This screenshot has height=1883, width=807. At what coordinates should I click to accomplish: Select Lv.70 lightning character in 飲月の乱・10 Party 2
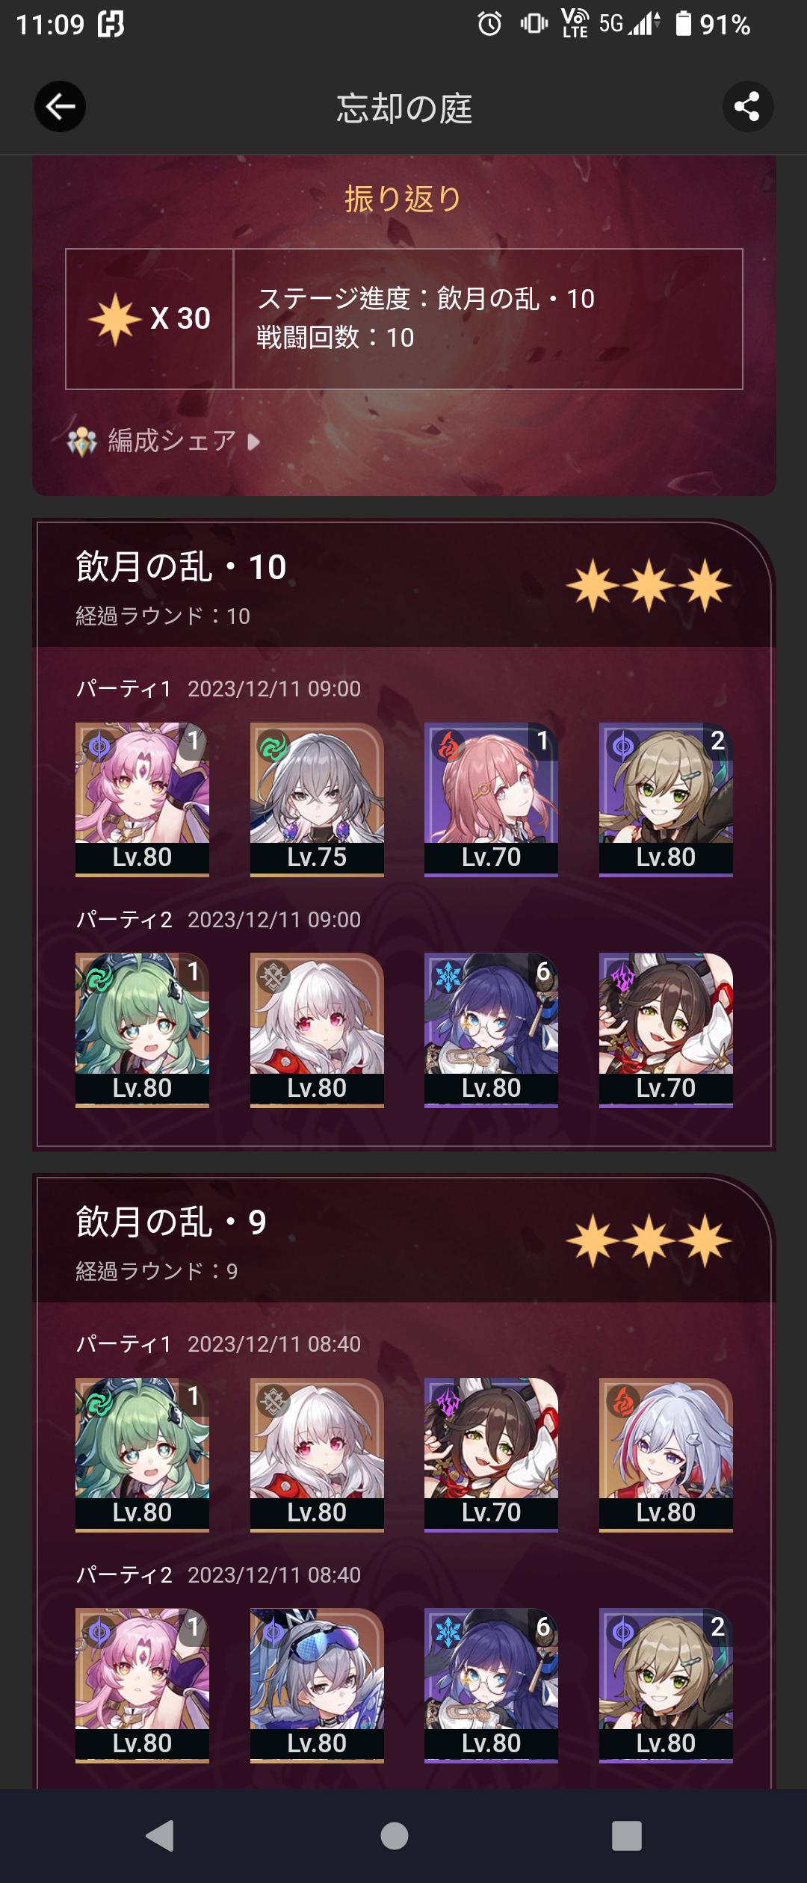point(666,1030)
